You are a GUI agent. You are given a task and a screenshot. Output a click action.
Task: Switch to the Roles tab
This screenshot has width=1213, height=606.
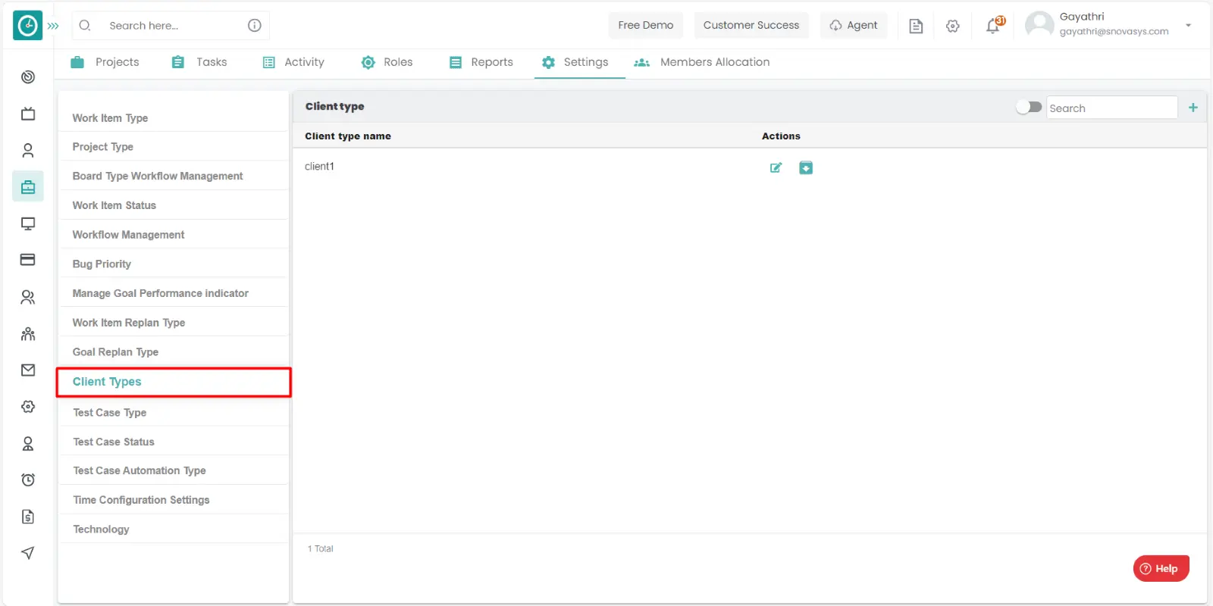coord(387,62)
